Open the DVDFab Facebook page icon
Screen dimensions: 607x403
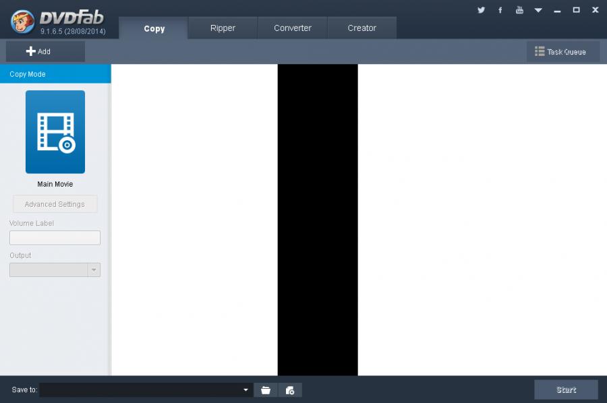[500, 10]
